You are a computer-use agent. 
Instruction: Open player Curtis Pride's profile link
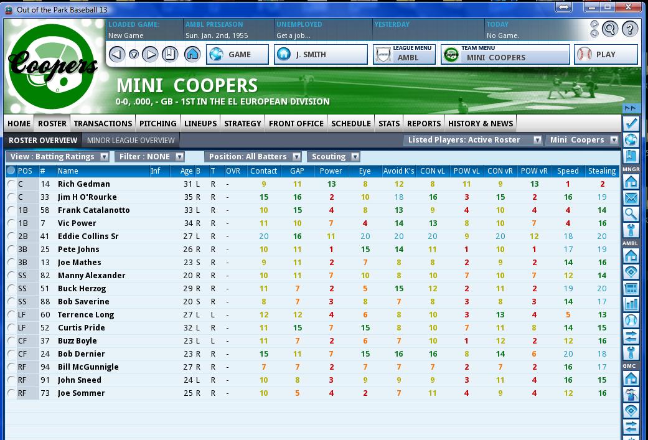coord(82,328)
